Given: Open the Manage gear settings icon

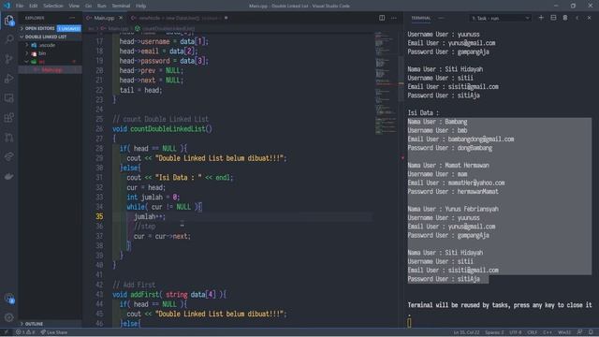Looking at the screenshot, I should pos(9,317).
